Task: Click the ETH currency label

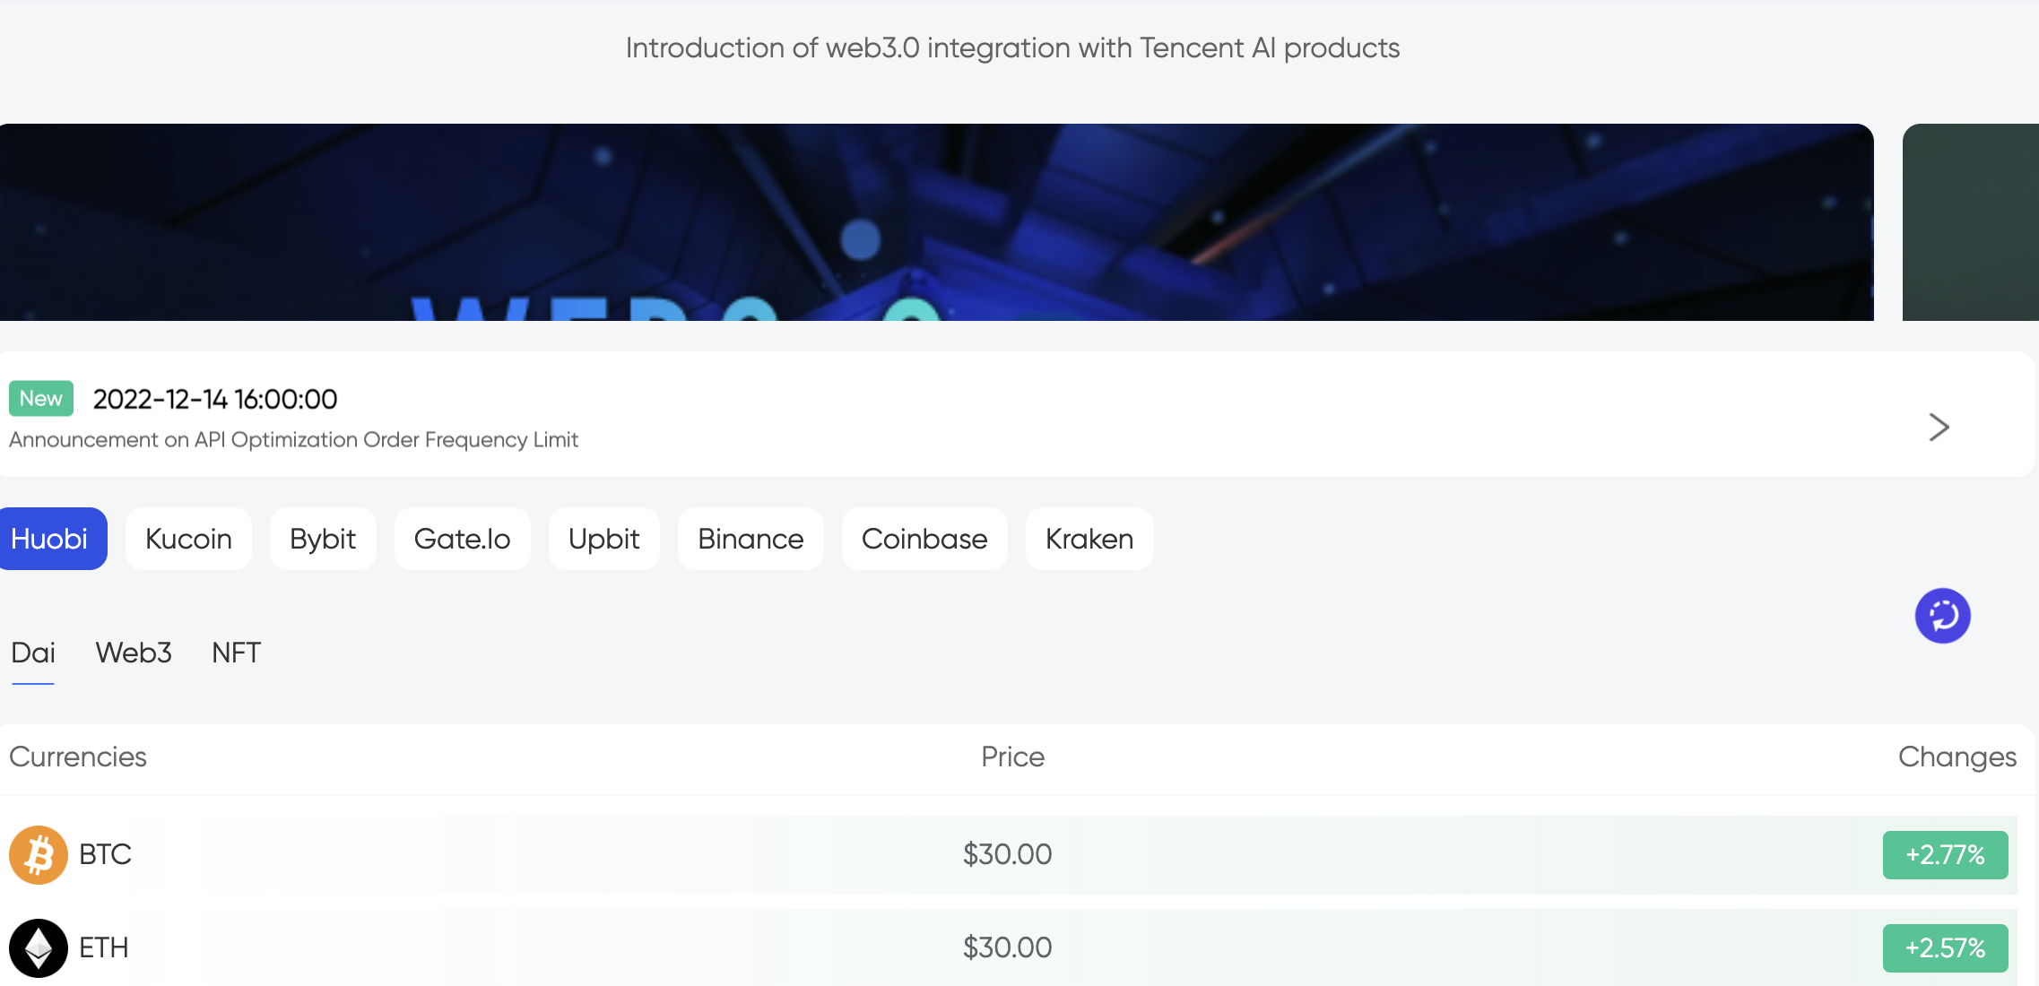Action: tap(103, 948)
